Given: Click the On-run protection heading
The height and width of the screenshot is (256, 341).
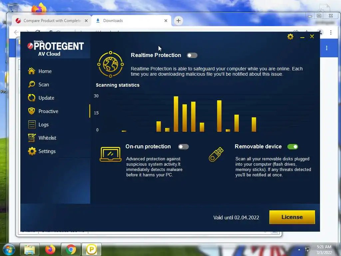Looking at the screenshot, I should [148, 147].
